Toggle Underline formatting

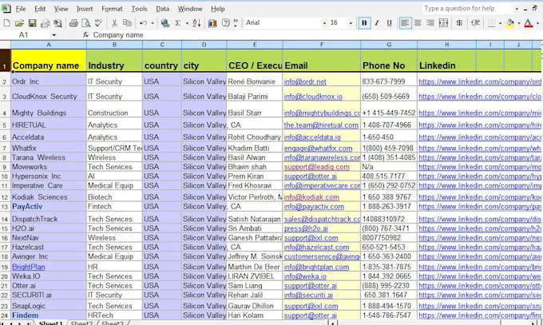tap(389, 23)
